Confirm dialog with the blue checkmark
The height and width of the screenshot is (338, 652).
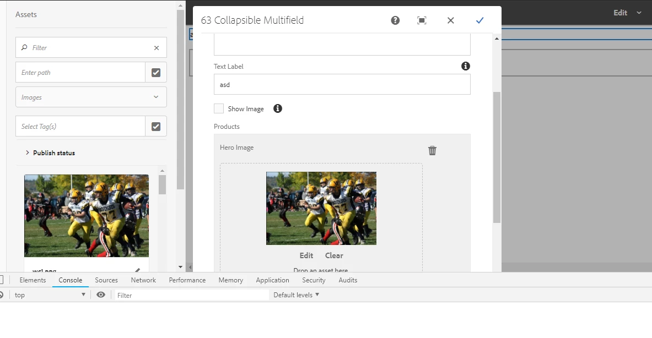pyautogui.click(x=479, y=20)
